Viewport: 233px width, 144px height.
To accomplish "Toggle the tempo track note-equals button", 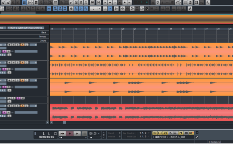I will click(81, 9).
